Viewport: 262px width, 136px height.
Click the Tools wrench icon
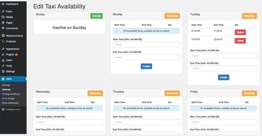click(x=3, y=66)
